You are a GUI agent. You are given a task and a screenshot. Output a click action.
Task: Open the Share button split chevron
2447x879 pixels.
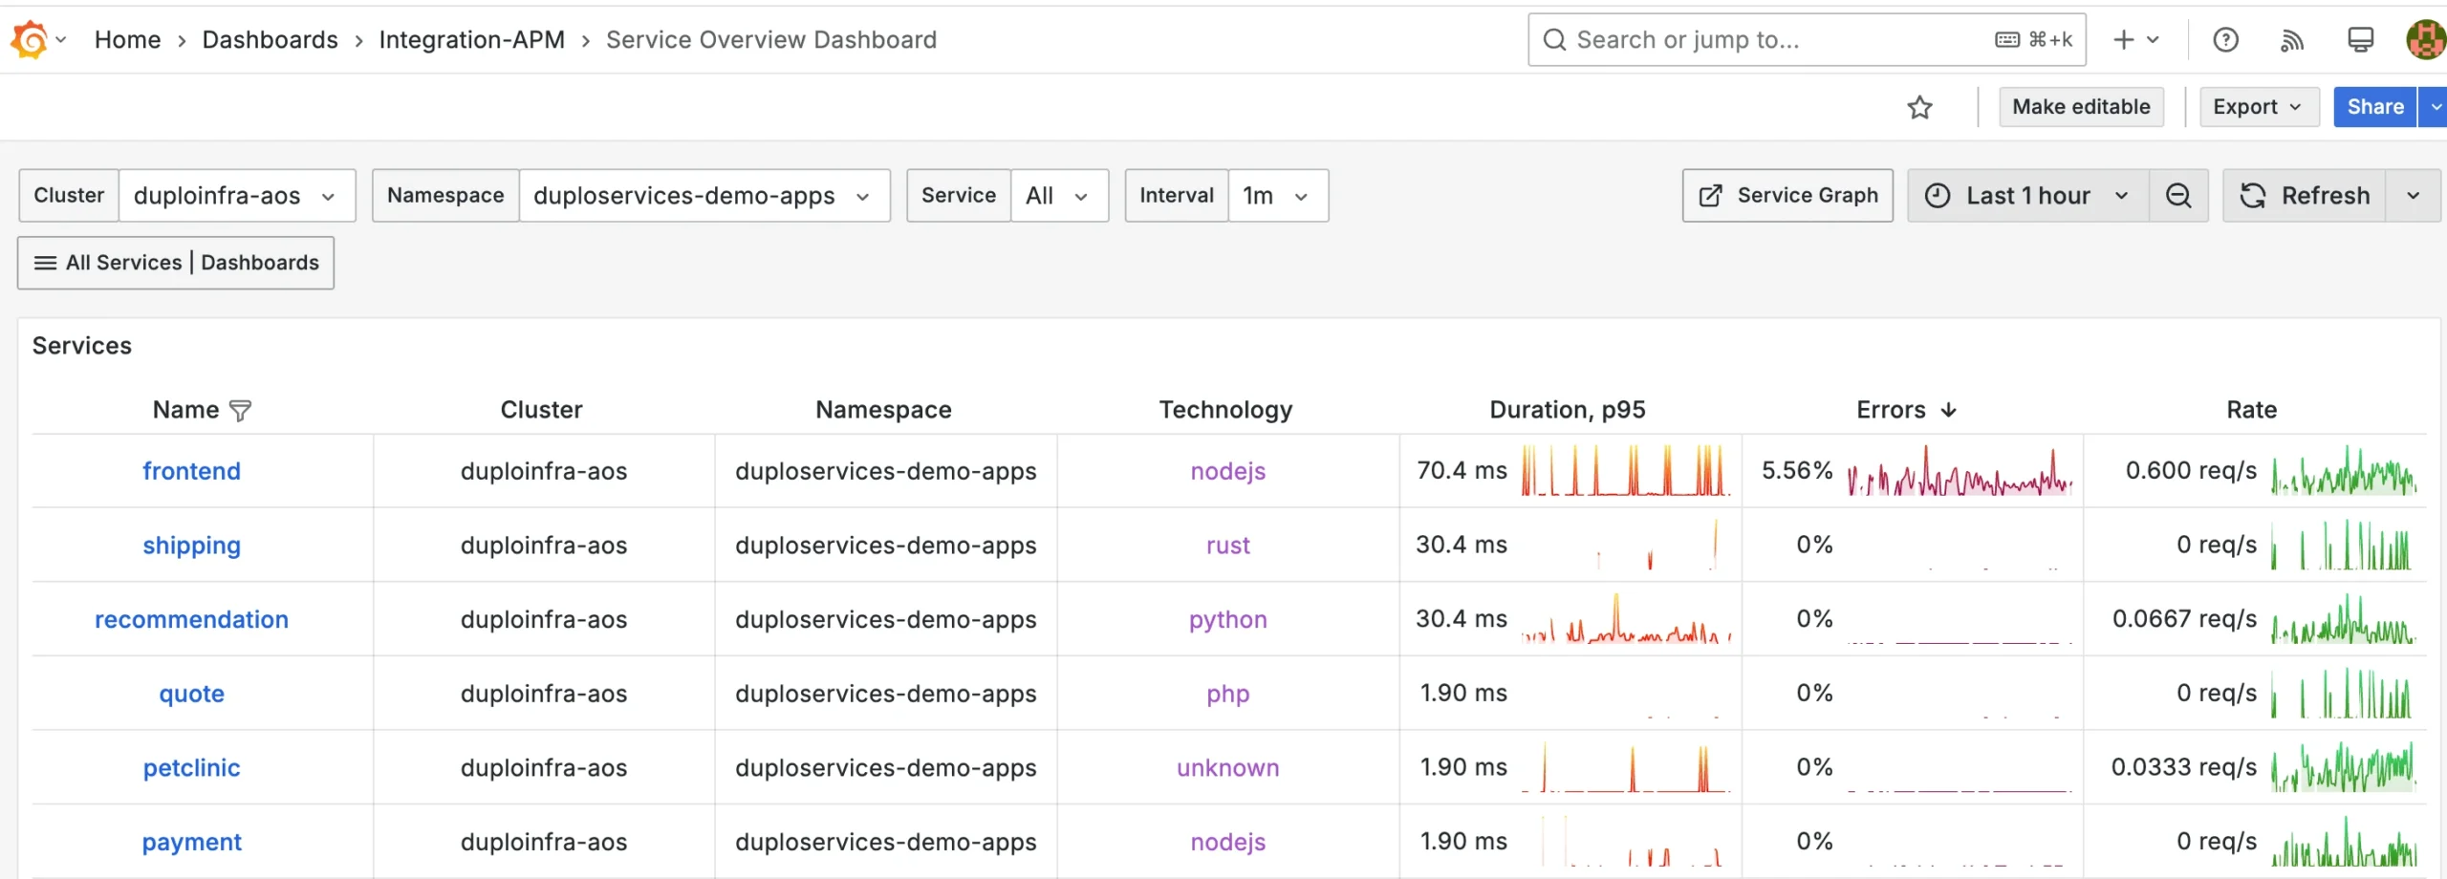[2435, 106]
